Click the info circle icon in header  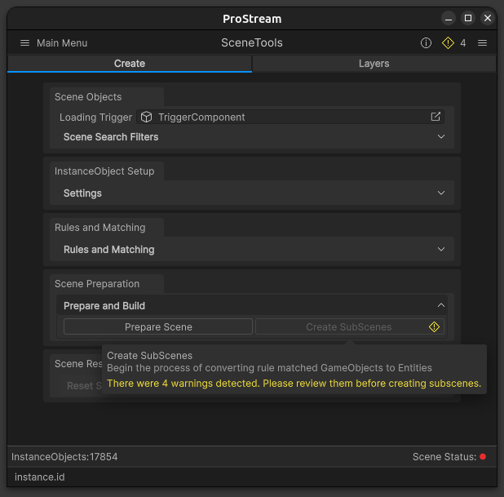[426, 43]
